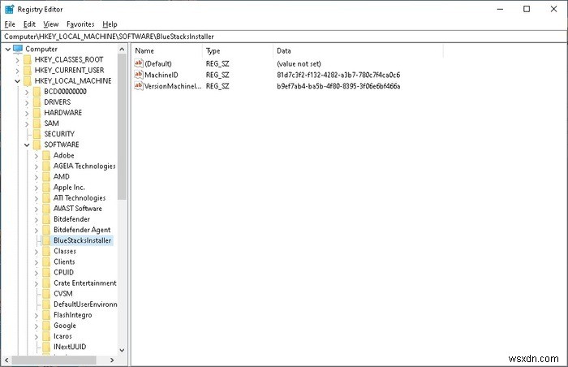Click the HARDWARE folder icon
Screen dimensions: 568x367
(x=37, y=113)
